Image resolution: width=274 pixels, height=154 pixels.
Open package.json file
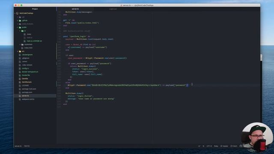(x=27, y=92)
